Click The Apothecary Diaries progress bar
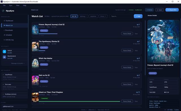Viewport: 181px width, 111px height. tap(42, 51)
